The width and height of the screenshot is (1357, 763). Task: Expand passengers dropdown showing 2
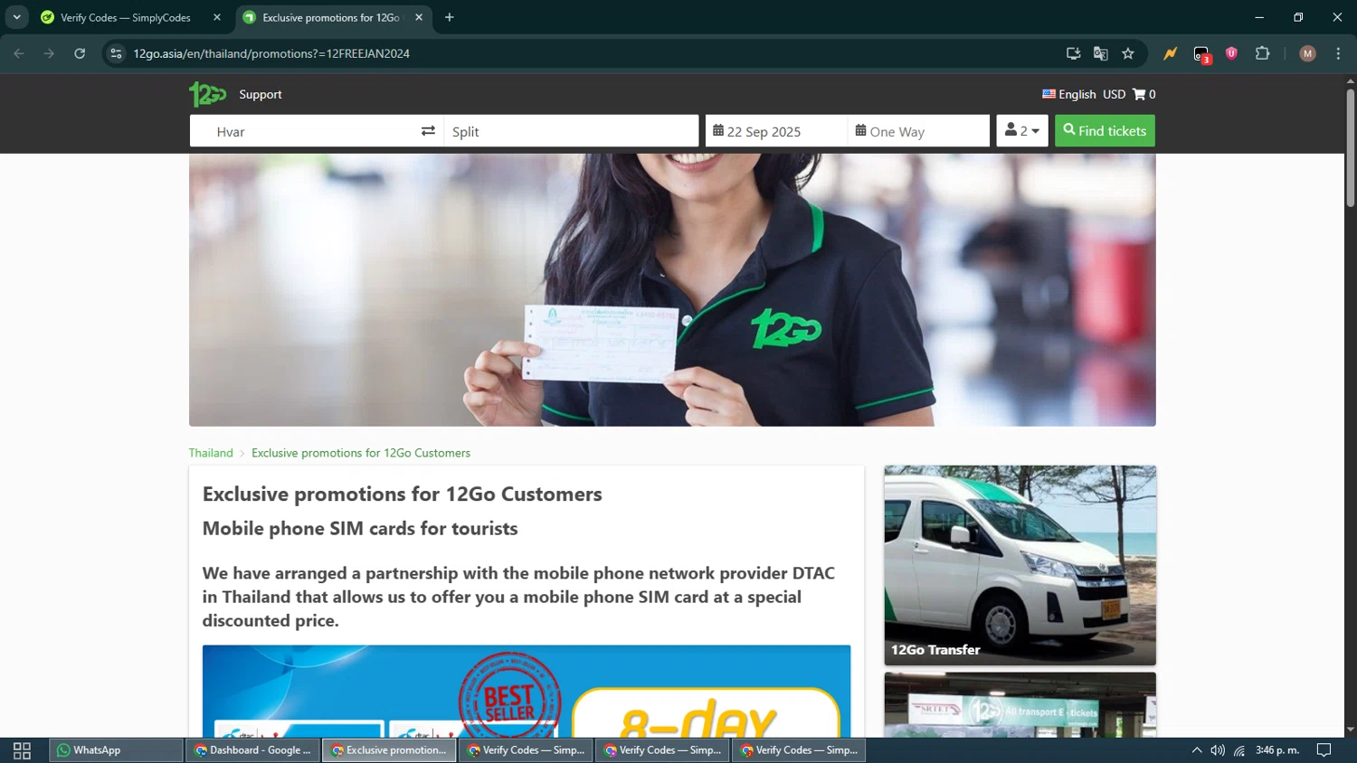1022,130
